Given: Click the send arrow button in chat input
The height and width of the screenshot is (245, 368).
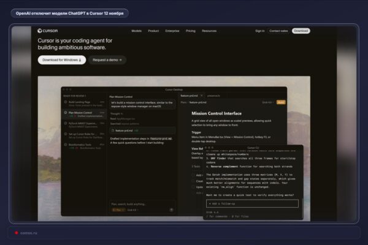Looking at the screenshot, I should (171, 210).
